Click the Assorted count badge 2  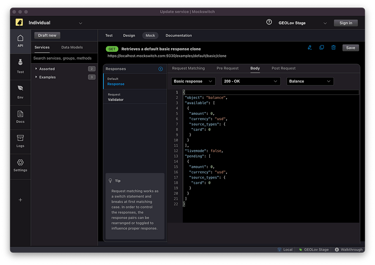click(91, 69)
